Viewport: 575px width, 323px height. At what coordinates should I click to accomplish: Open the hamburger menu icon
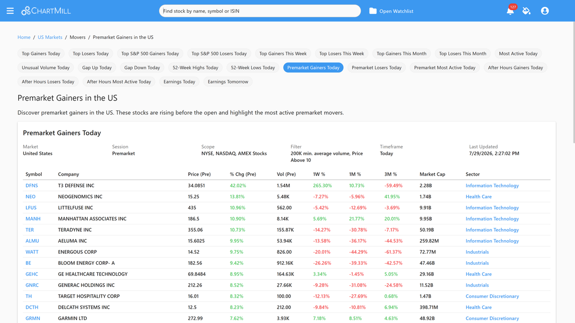(x=10, y=11)
